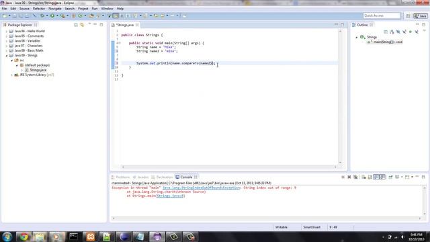Switch to the Javadoc tab
This screenshot has height=242, width=430.
(x=140, y=177)
